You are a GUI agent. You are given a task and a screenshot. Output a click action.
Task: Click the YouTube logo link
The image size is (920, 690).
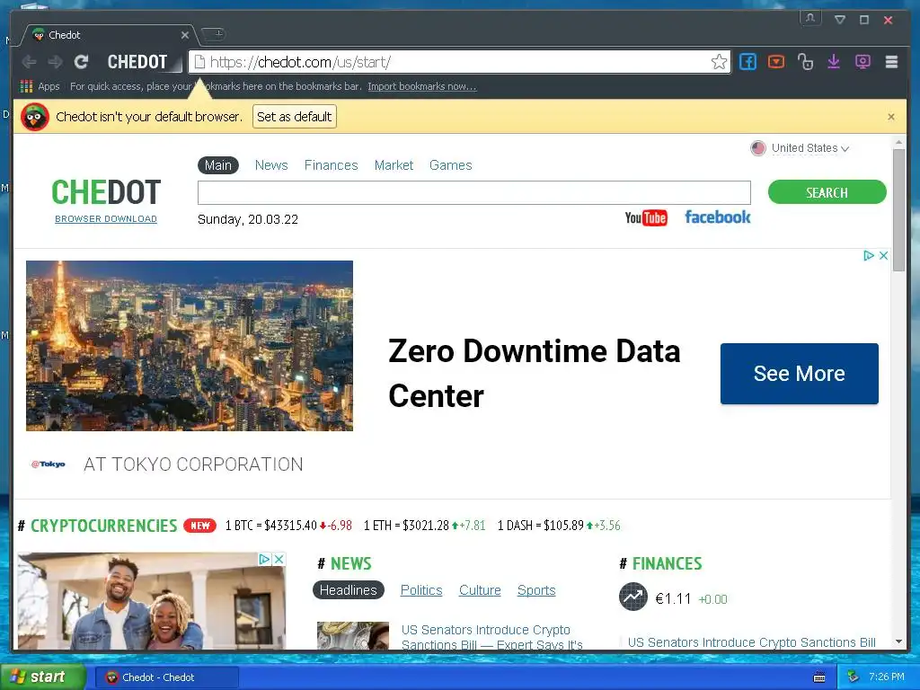(x=645, y=217)
